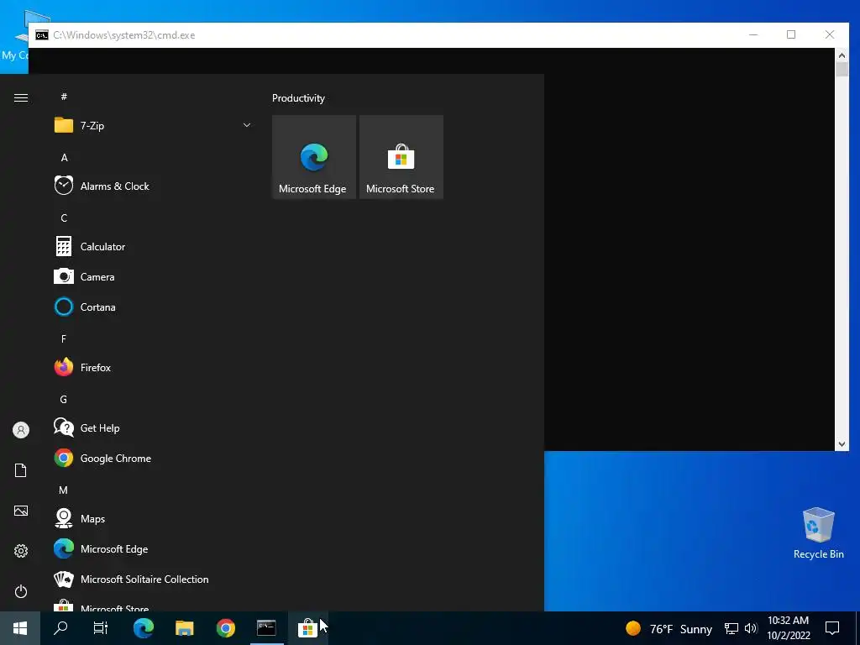
Task: Launch Alarms & Clock app
Action: pos(153,186)
